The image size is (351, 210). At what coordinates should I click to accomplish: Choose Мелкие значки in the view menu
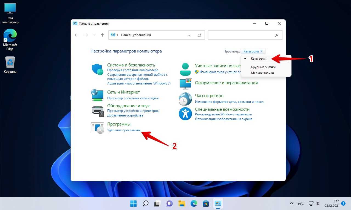point(262,73)
